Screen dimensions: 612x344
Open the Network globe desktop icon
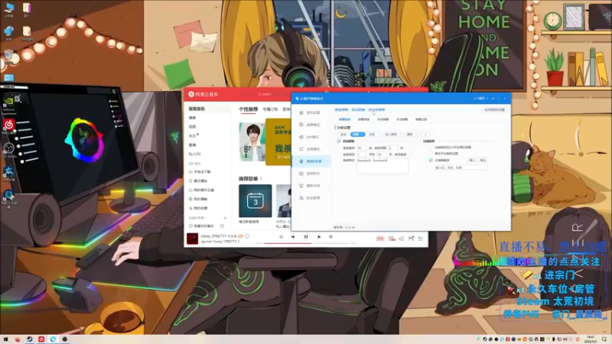click(x=8, y=32)
